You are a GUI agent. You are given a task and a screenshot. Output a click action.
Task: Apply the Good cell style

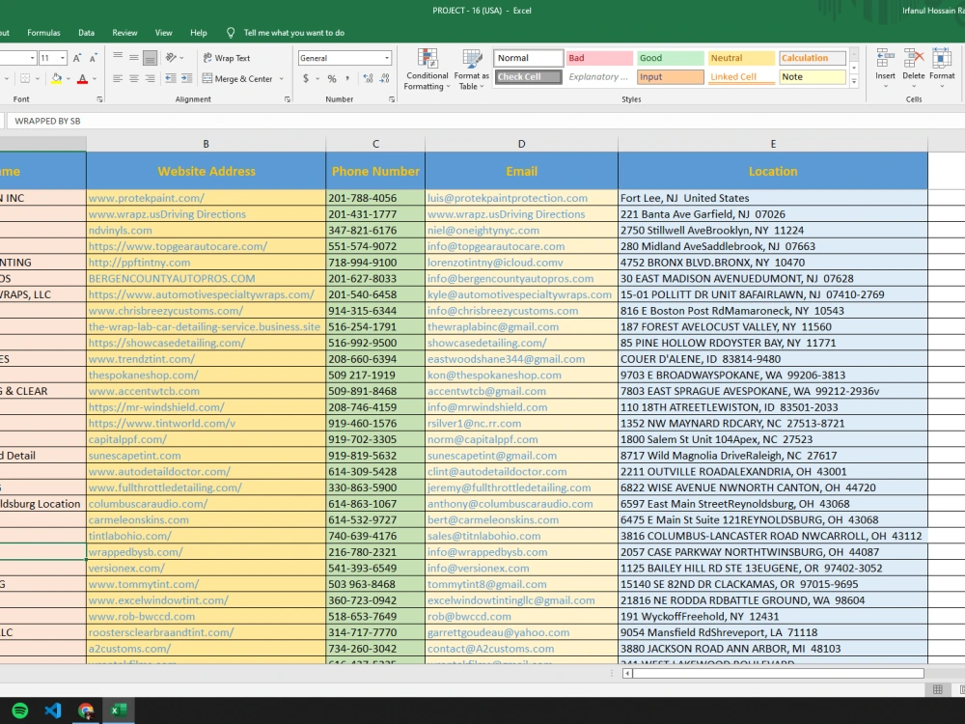click(670, 58)
